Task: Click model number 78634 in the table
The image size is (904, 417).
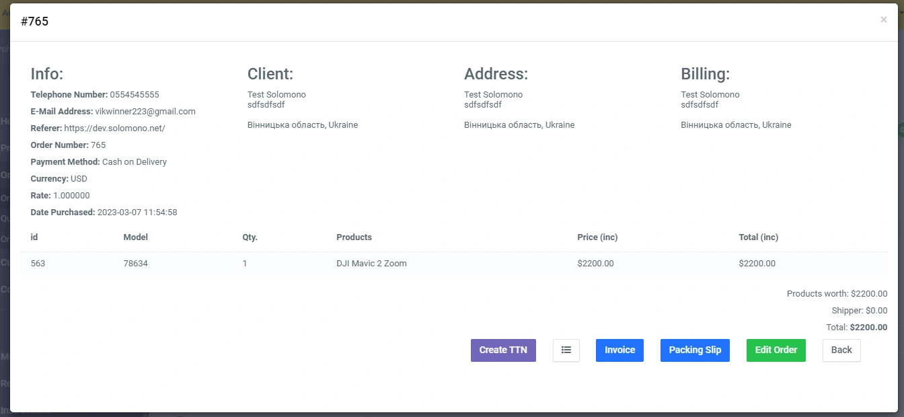Action: tap(135, 263)
